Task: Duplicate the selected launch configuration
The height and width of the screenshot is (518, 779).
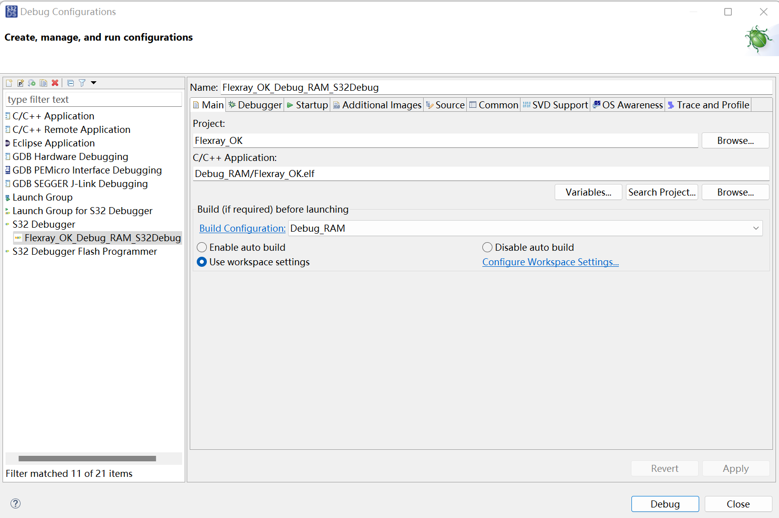Action: tap(44, 83)
